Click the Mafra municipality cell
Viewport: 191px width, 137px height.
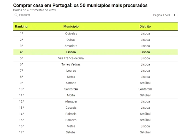[71, 126]
